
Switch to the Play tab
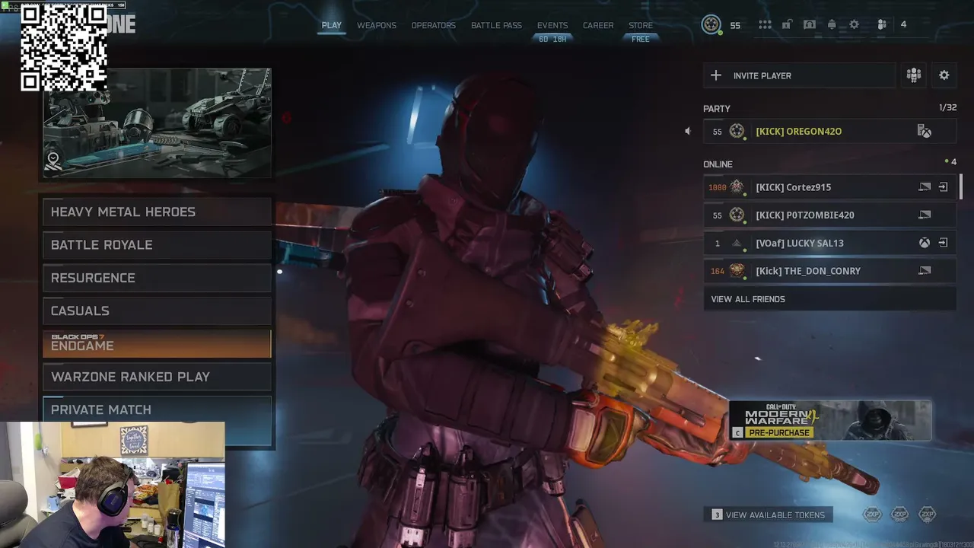point(331,25)
